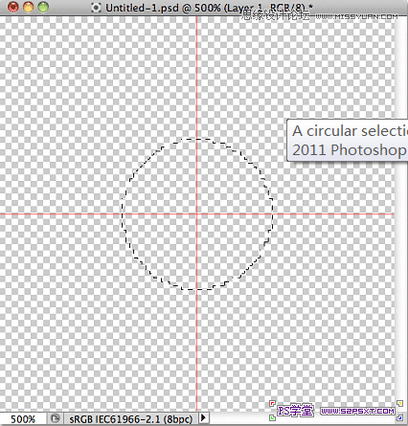The height and width of the screenshot is (426, 408).
Task: Close the document with red button
Action: coord(13,7)
